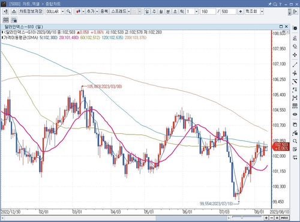This screenshot has width=300, height=222.
Task: Click the MAX zoom button
Action: click(284, 218)
